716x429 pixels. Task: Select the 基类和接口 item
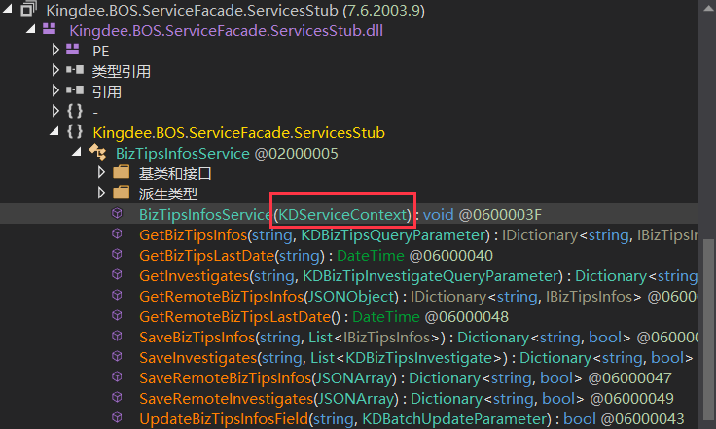[x=175, y=173]
